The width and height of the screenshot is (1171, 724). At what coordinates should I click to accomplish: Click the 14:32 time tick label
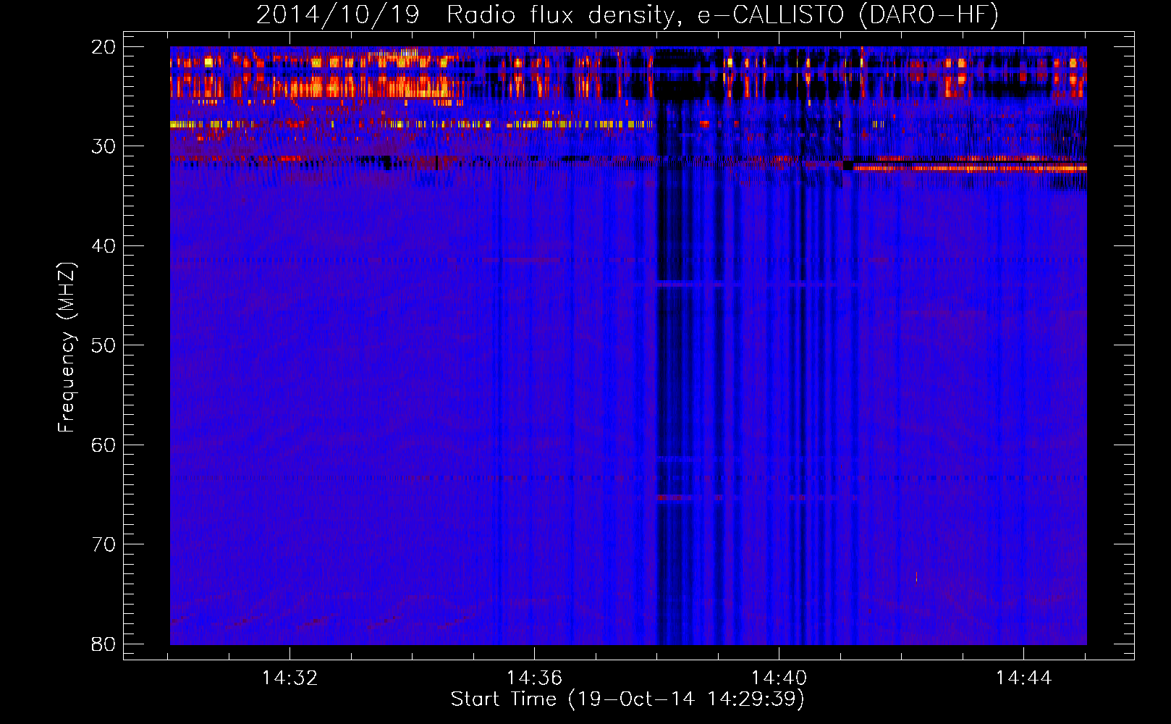289,678
